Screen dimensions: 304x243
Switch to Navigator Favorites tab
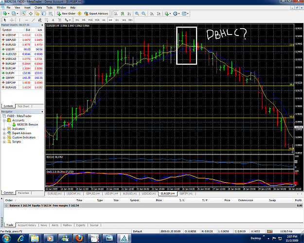tap(23, 193)
